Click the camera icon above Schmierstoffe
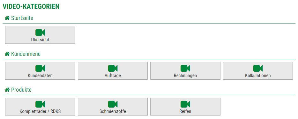 [113, 104]
